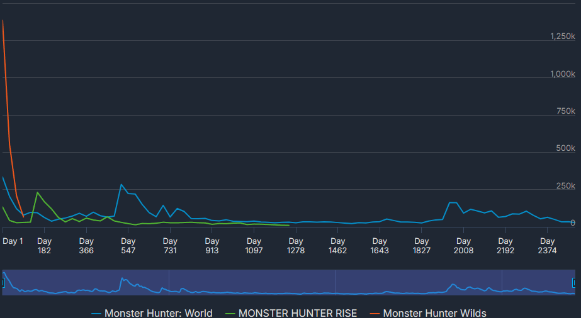The image size is (581, 318).
Task: Click the "Day 547" axis label
Action: (x=128, y=246)
